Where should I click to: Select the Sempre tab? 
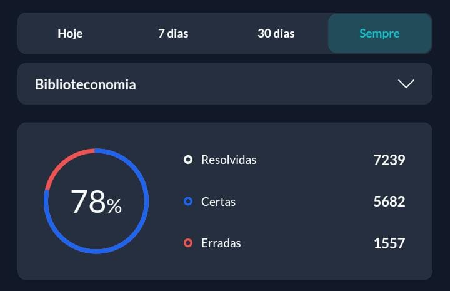click(379, 33)
